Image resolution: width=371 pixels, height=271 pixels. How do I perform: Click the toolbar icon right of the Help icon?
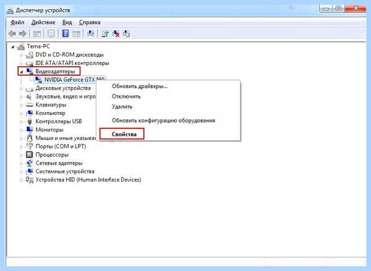click(x=76, y=33)
